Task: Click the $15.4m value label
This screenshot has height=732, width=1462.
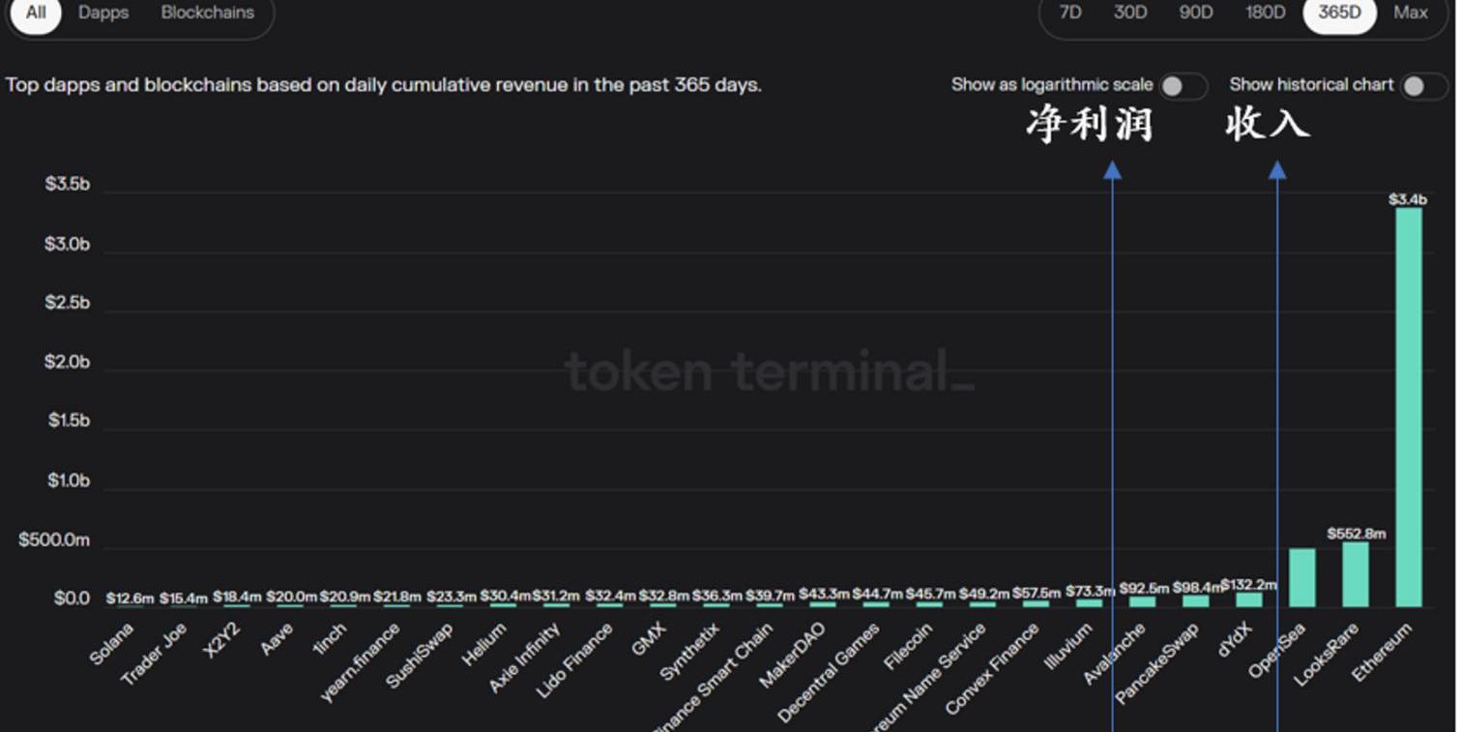Action: pos(184,599)
